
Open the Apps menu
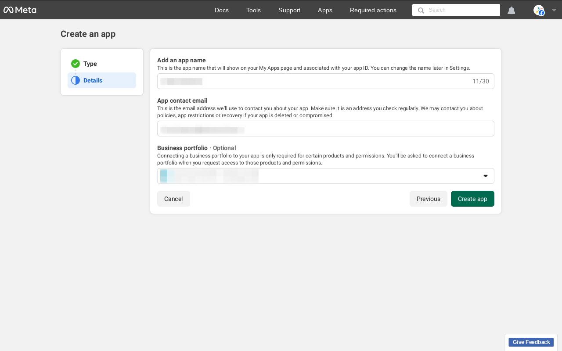(x=325, y=10)
